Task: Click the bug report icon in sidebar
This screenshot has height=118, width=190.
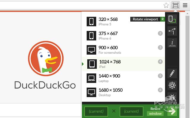Action: point(172,97)
